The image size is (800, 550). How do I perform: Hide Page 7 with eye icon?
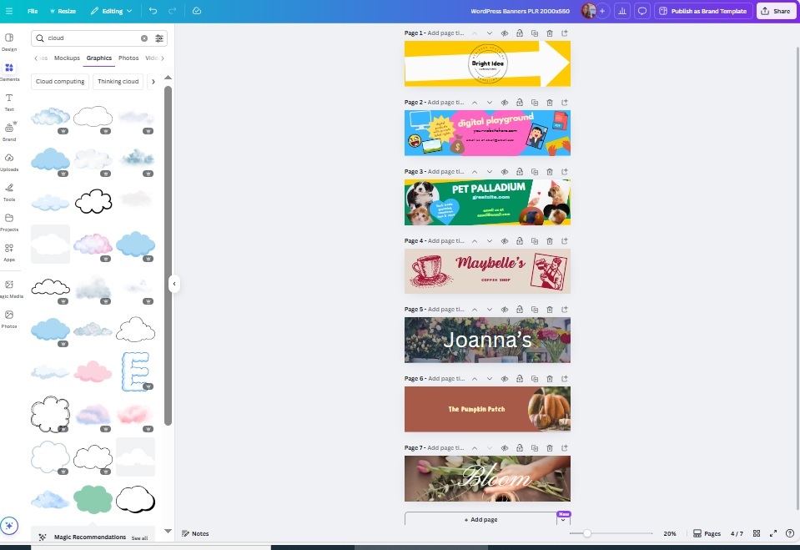click(x=504, y=448)
